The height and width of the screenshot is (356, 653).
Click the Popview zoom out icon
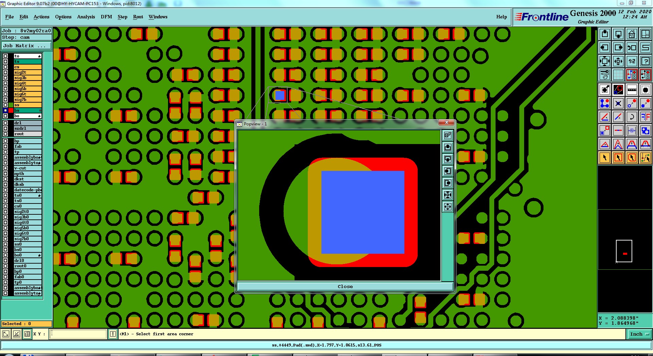click(448, 207)
